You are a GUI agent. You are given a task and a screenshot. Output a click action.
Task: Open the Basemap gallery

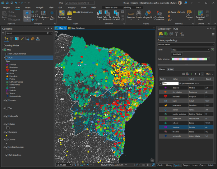click(x=62, y=15)
